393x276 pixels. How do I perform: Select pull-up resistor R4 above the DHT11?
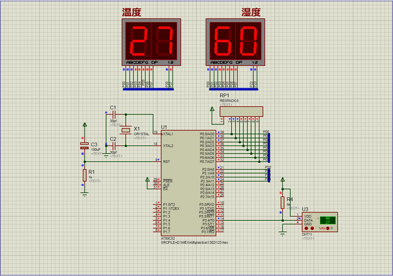pyautogui.click(x=282, y=202)
